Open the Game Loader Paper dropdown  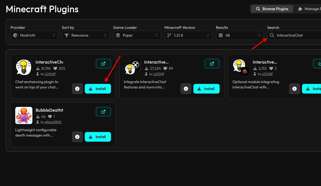[137, 35]
